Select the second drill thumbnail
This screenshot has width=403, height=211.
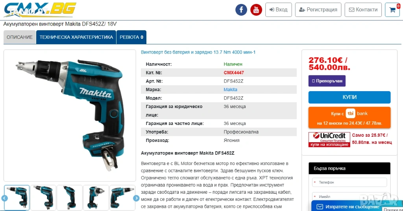pyautogui.click(x=43, y=197)
